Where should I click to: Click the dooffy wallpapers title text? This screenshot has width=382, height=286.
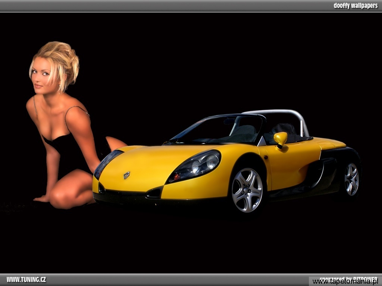355,6
